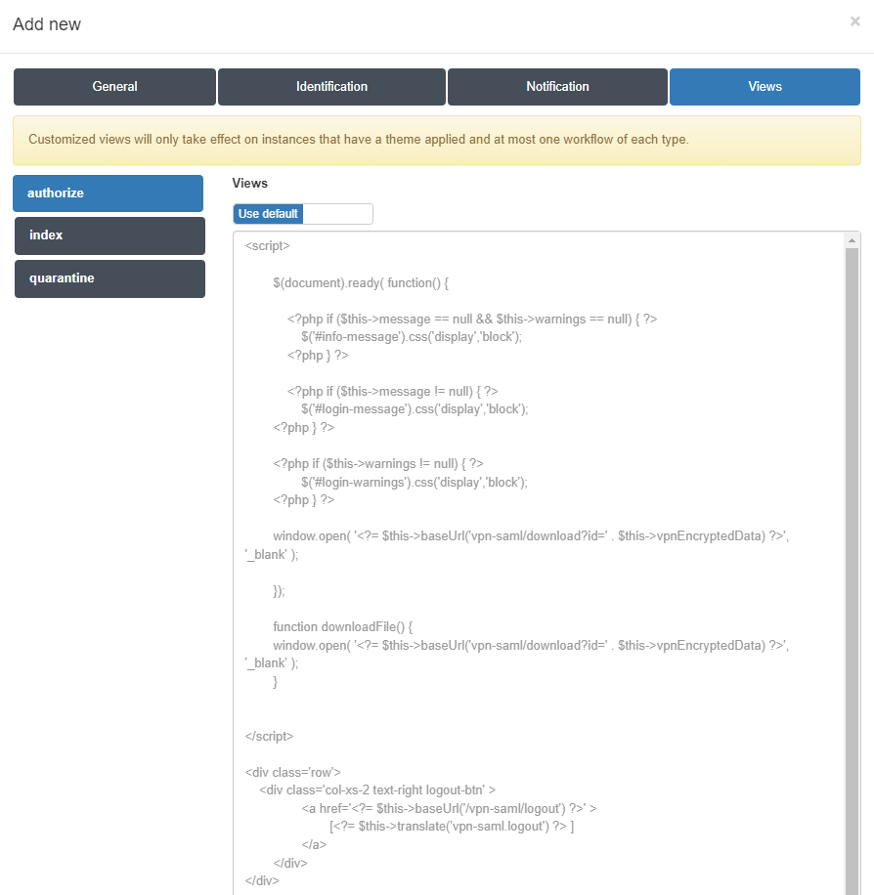Toggle the Use default switch

pyautogui.click(x=303, y=214)
